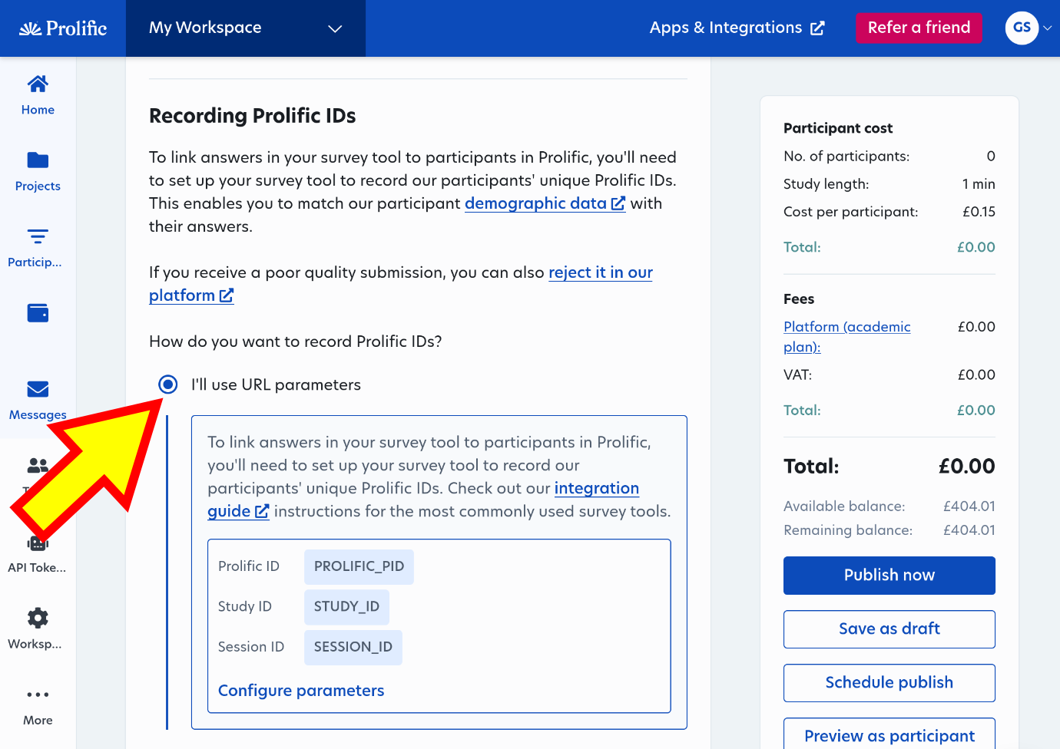Open Apps & Integrations link
Screen dimensions: 1060x749
[737, 28]
